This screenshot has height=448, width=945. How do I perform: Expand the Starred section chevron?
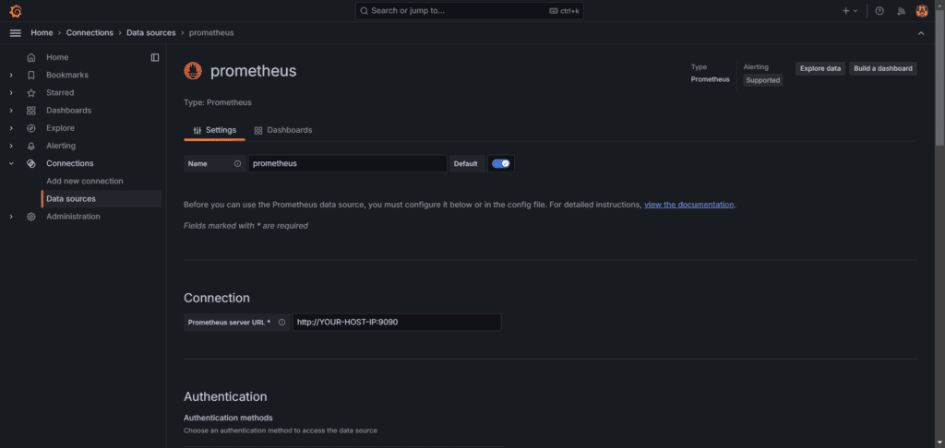click(x=11, y=93)
